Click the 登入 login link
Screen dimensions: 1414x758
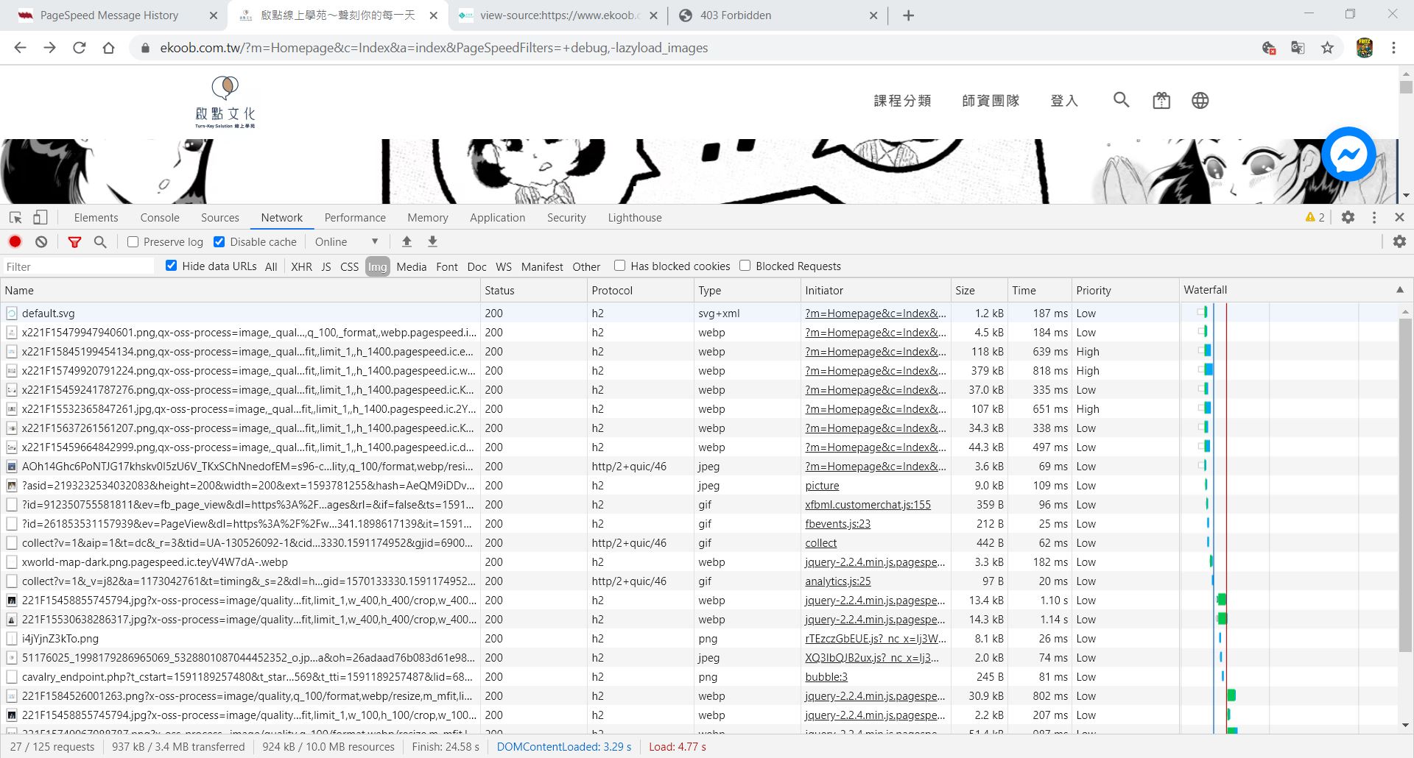coord(1064,101)
